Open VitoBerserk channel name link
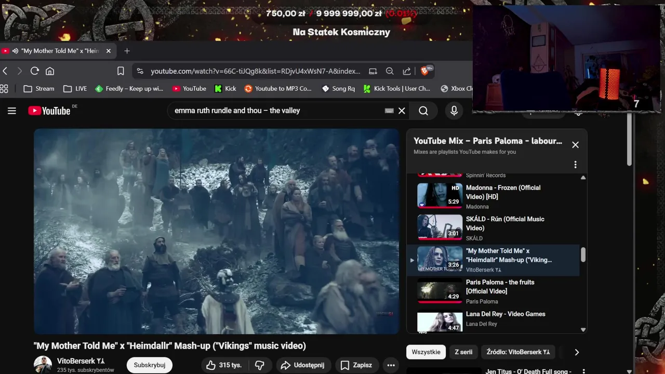The image size is (665, 374). tap(81, 360)
